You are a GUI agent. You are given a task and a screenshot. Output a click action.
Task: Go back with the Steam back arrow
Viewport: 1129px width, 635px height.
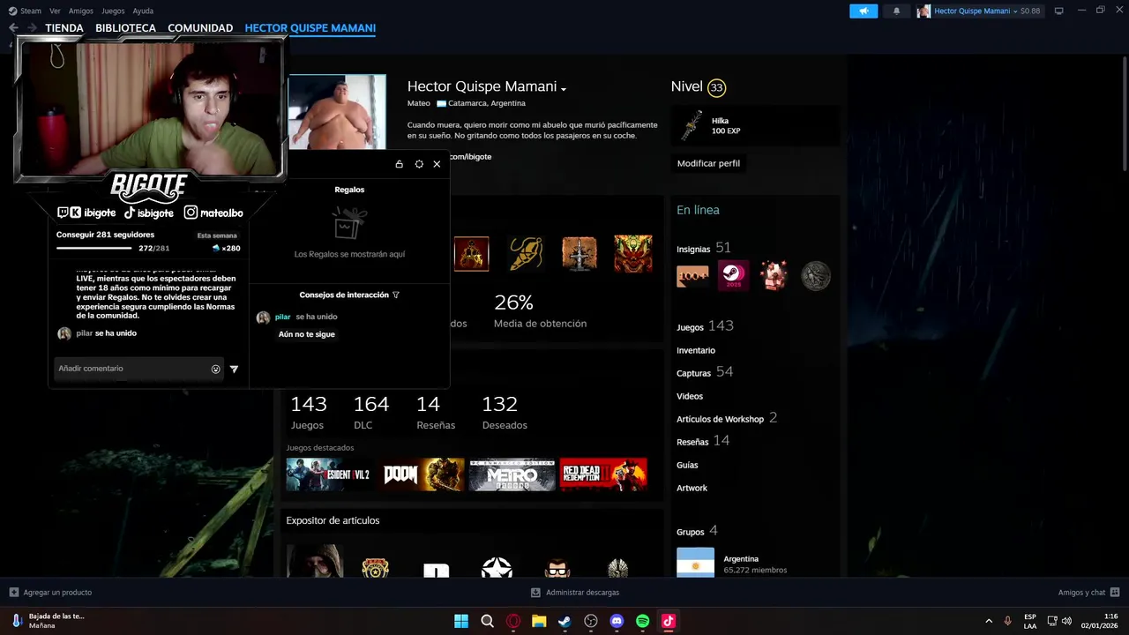13,28
